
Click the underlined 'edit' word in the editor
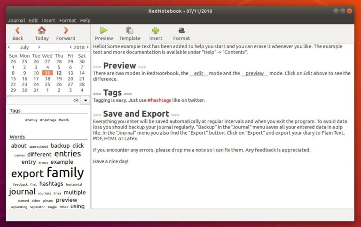coord(198,73)
